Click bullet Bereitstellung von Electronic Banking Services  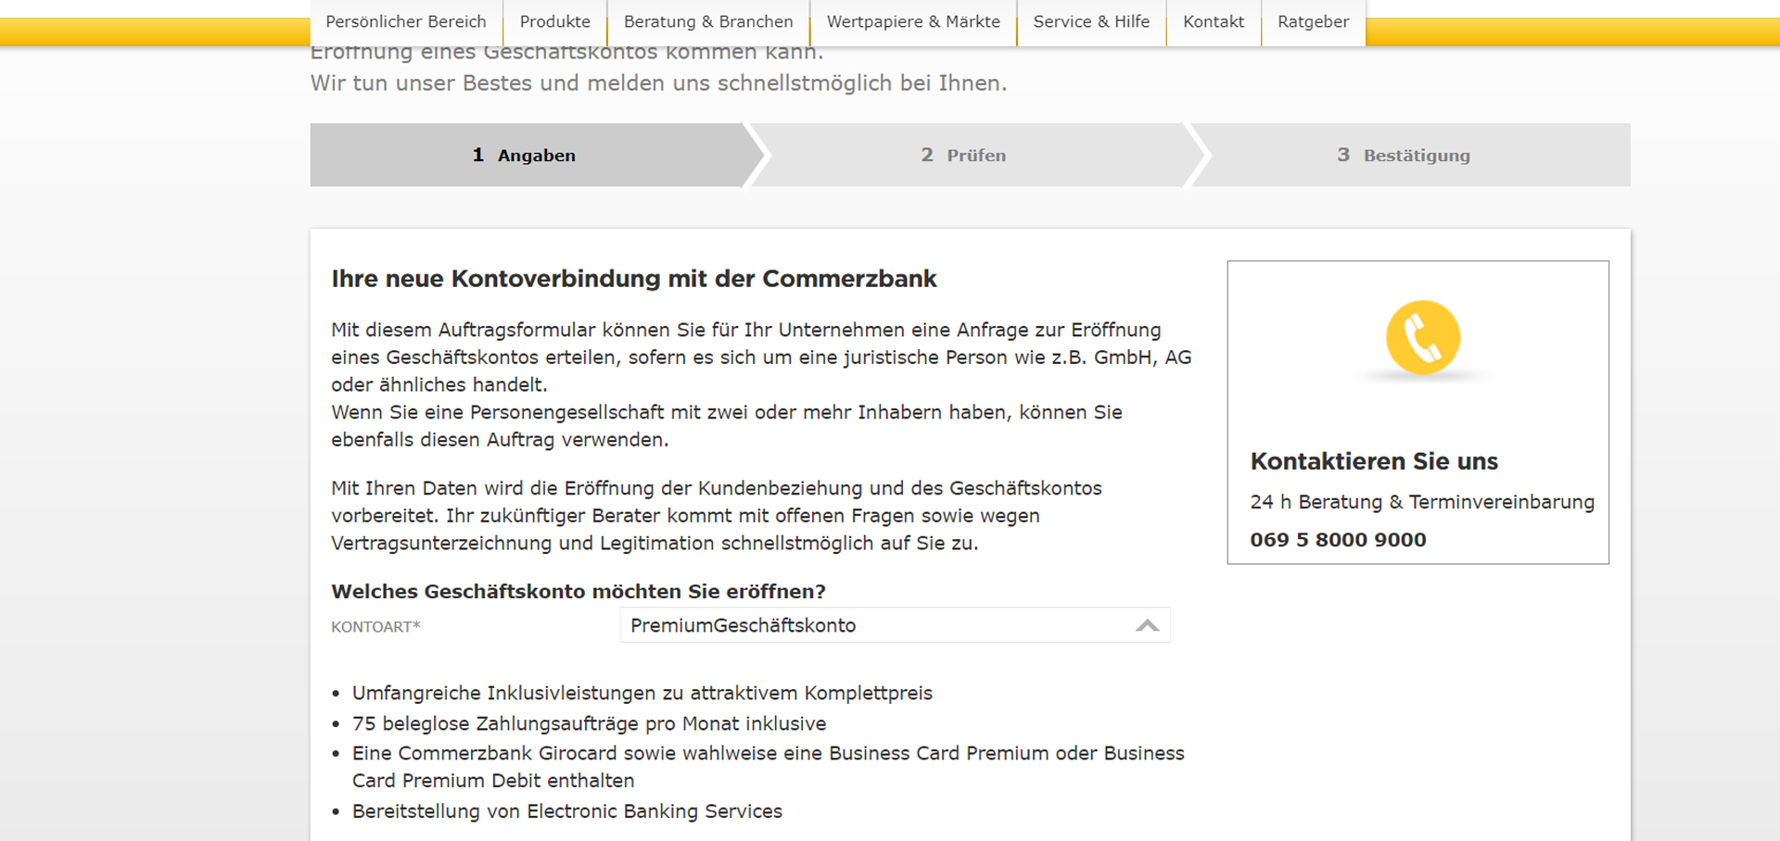(567, 811)
